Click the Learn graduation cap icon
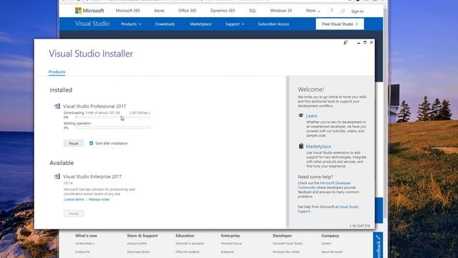The height and width of the screenshot is (258, 458). click(301, 115)
